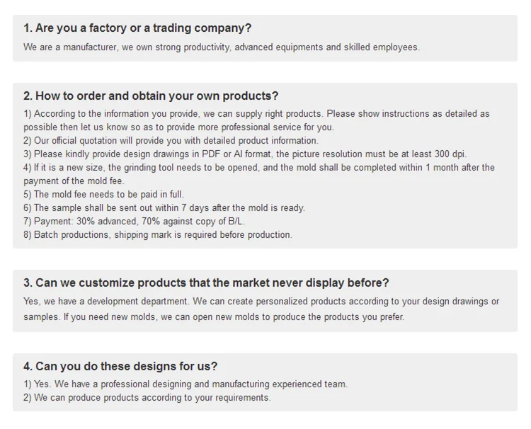Click the Payment 30% advanced line

tap(134, 221)
